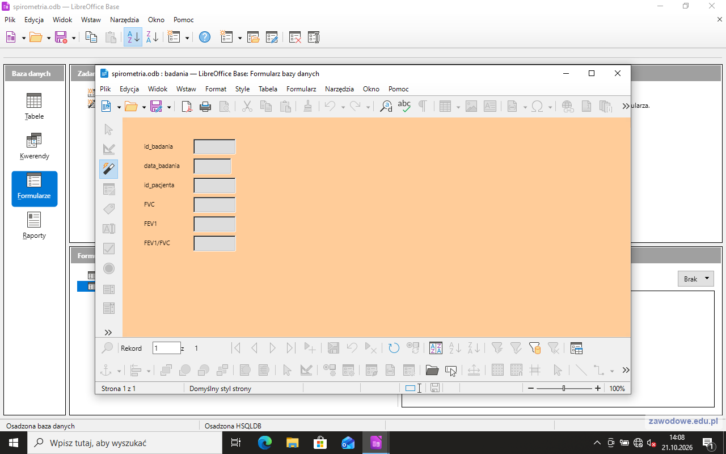Viewport: 726px width, 454px height.
Task: Open the Brak preview dropdown
Action: (x=695, y=279)
